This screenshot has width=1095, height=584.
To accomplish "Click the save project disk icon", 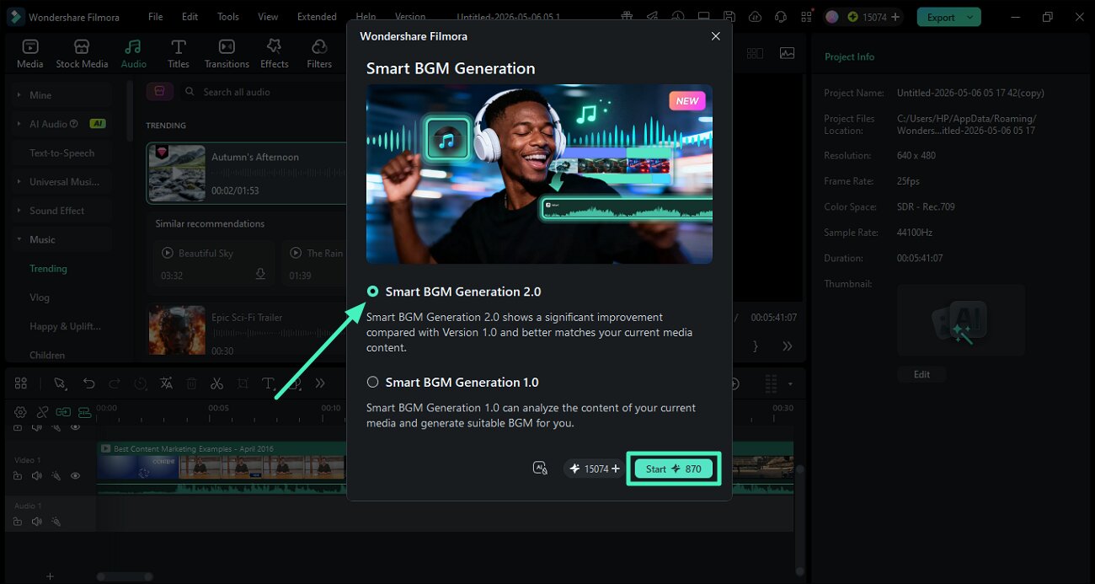I will [730, 17].
